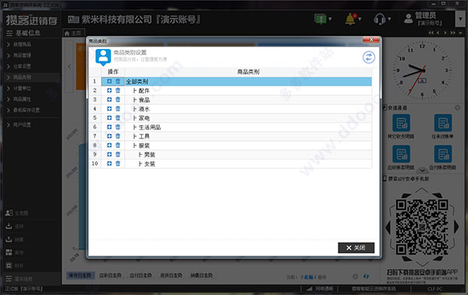Click the headset support icon
The width and height of the screenshot is (468, 295).
click(380, 19)
